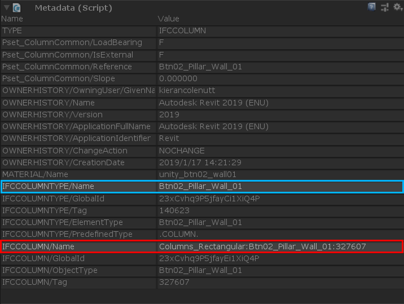Click the F value for IsExternal
This screenshot has width=404, height=304.
pos(280,55)
